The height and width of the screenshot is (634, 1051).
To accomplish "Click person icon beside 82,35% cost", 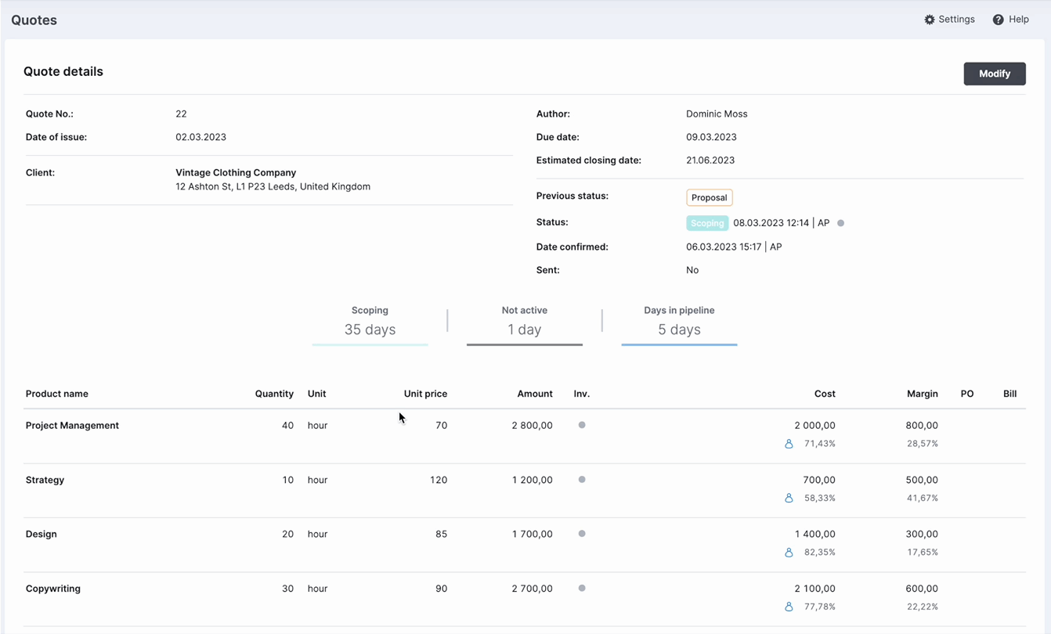I will [789, 552].
